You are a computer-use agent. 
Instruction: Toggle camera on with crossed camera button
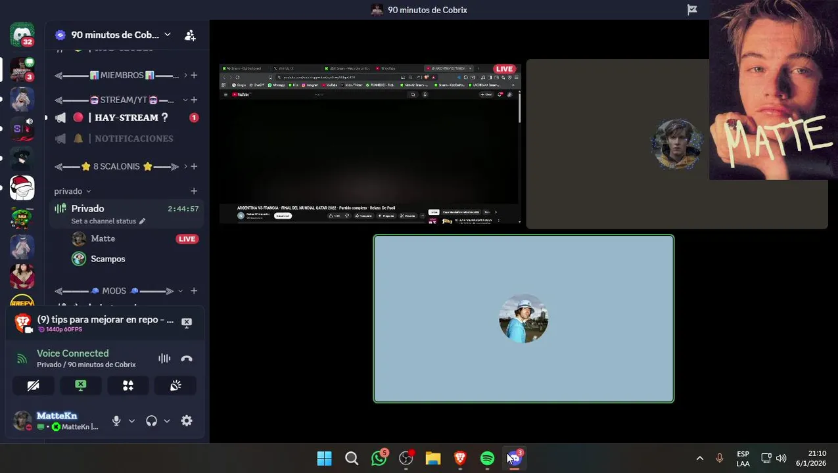point(33,386)
